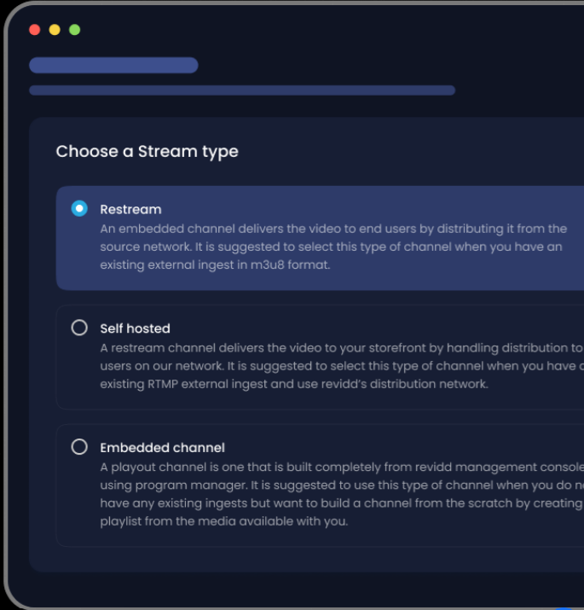
Task: Close the window with the red button
Action: click(x=35, y=30)
